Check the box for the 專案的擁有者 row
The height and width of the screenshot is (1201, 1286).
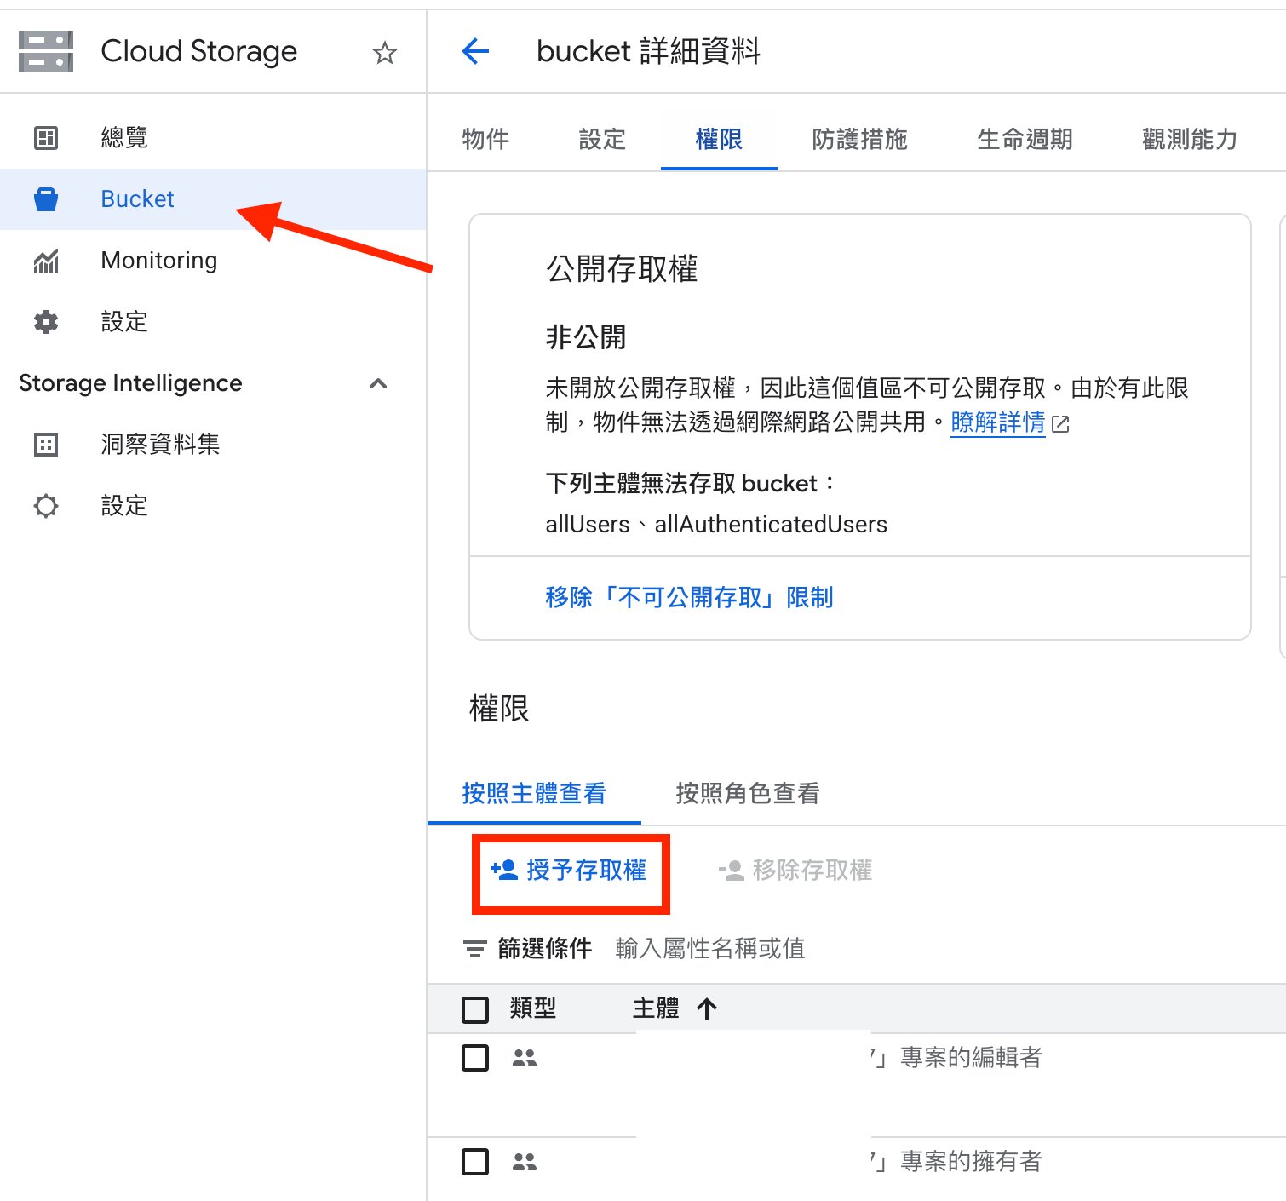(x=475, y=1162)
